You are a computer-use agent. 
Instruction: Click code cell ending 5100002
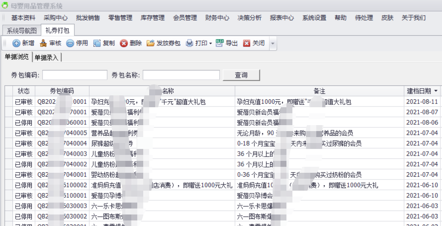tap(62, 185)
